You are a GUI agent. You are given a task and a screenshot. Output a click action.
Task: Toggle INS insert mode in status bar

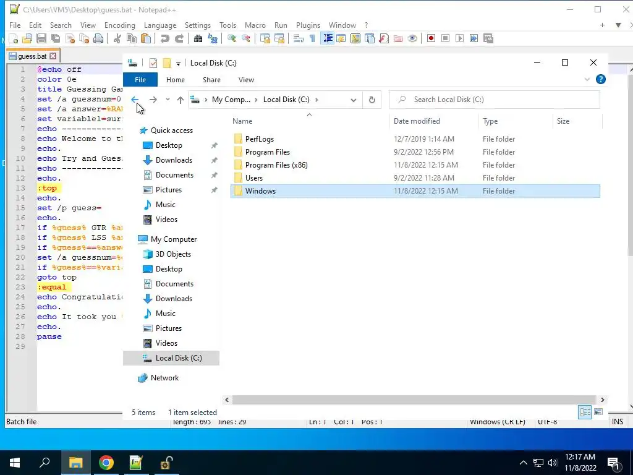(x=618, y=422)
